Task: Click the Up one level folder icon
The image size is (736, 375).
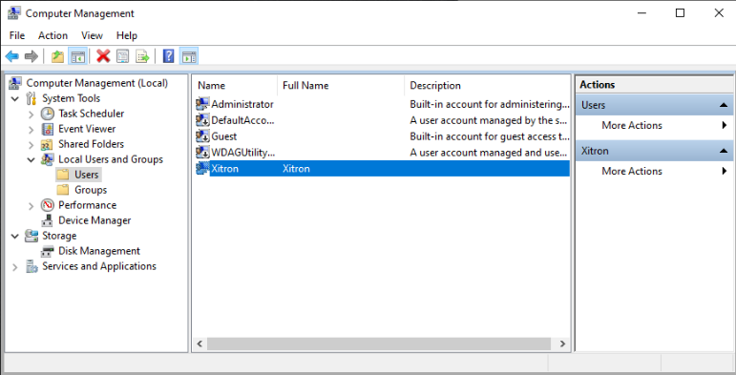Action: click(57, 56)
